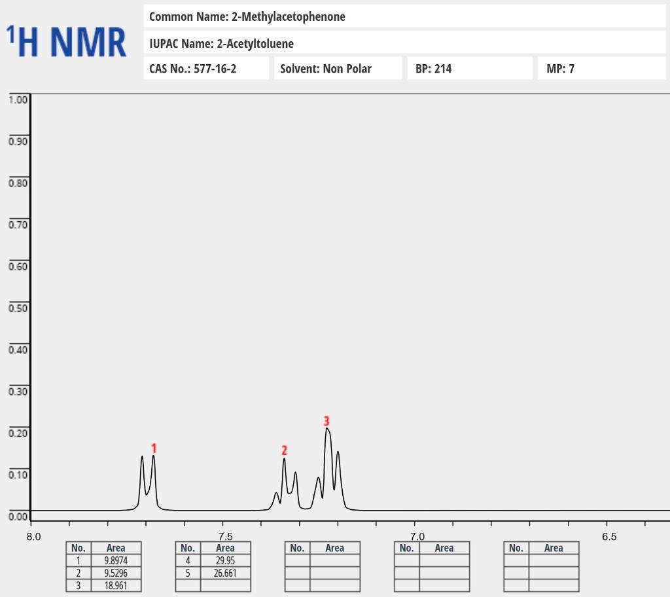The width and height of the screenshot is (670, 597).
Task: Select the area value 26.661 in row 5
Action: 225,573
